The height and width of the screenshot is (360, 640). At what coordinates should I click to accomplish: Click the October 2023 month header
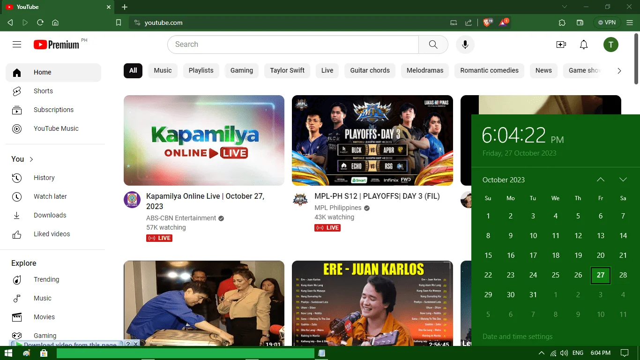click(x=504, y=180)
